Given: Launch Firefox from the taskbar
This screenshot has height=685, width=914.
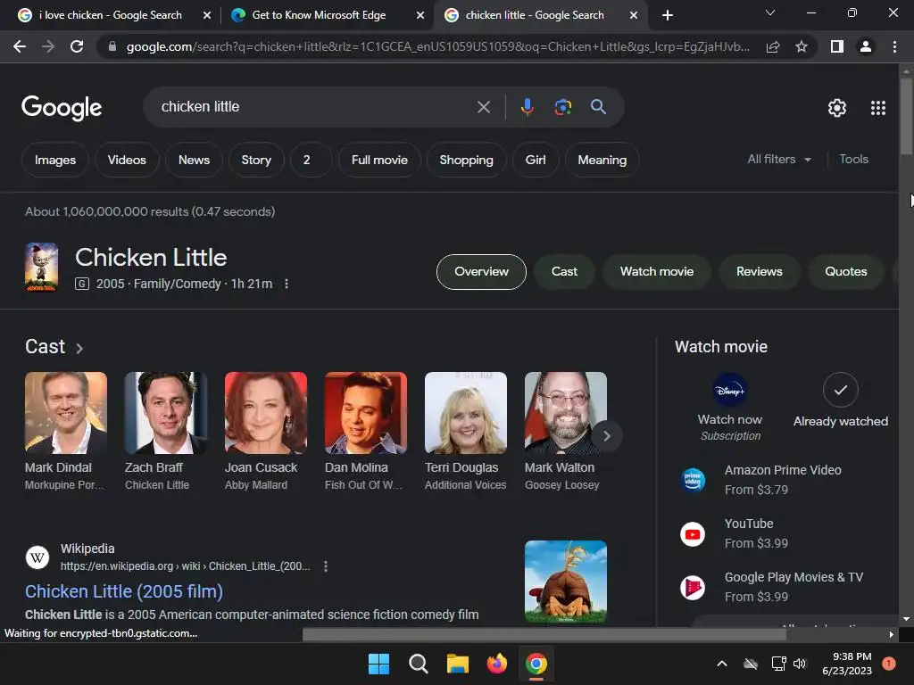Looking at the screenshot, I should [x=496, y=664].
